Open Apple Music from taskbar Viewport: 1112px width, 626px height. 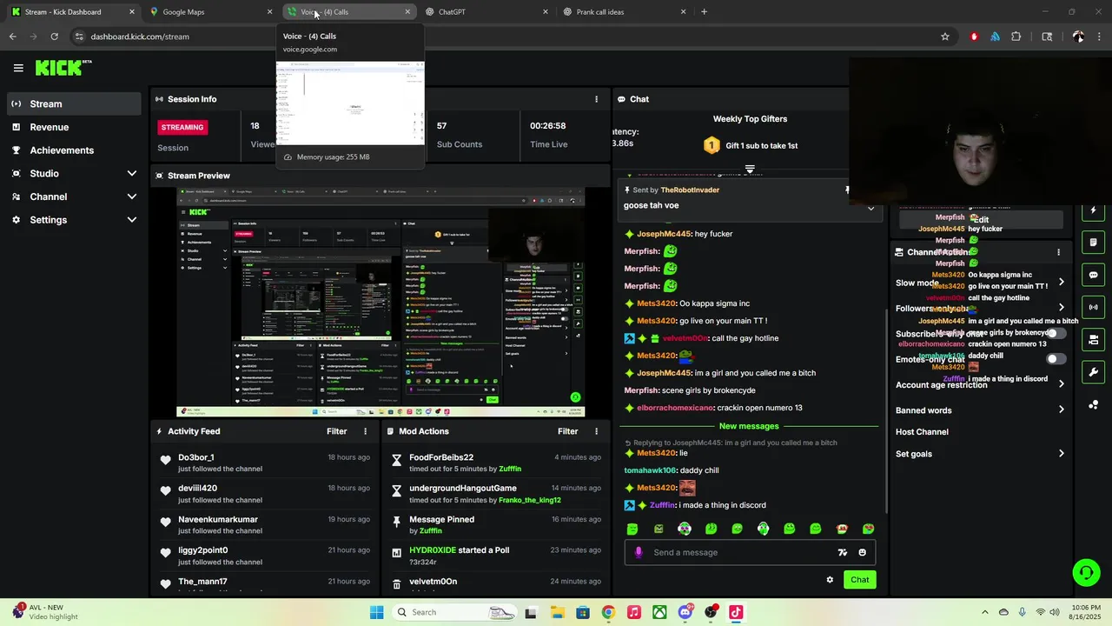634,612
